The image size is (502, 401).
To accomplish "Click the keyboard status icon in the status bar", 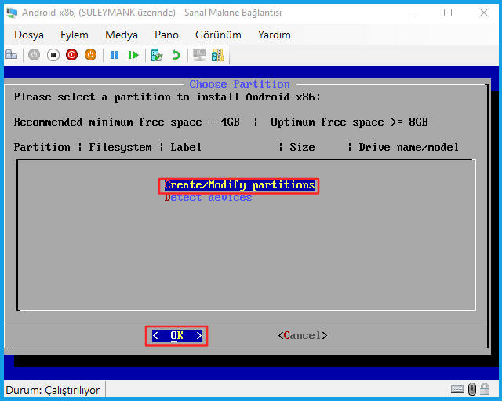I will pyautogui.click(x=457, y=389).
